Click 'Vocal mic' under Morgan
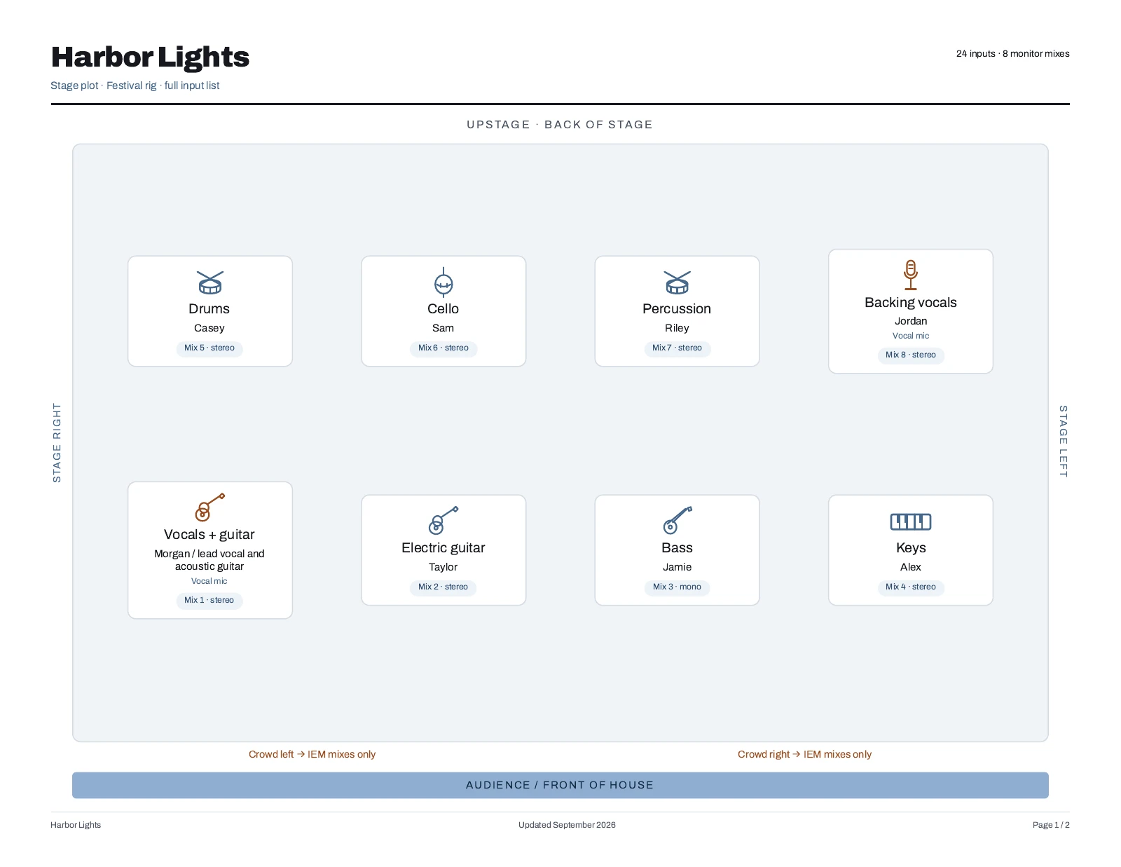The width and height of the screenshot is (1121, 867). 209,581
